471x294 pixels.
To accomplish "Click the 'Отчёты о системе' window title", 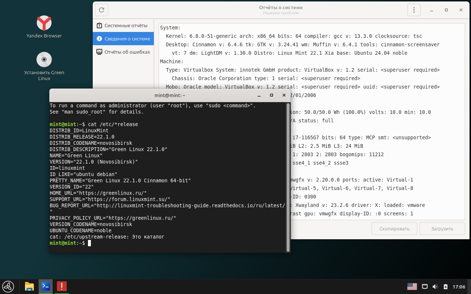I will point(281,7).
